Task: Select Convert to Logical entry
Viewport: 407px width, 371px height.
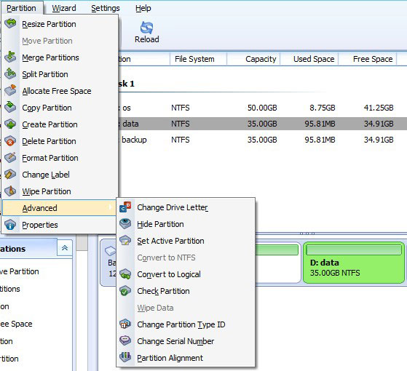Action: (x=186, y=274)
